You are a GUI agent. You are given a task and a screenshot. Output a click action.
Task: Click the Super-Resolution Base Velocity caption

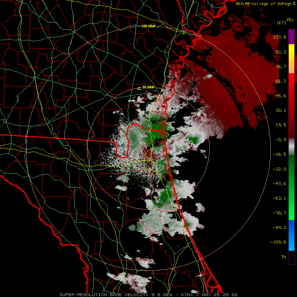pos(148,295)
